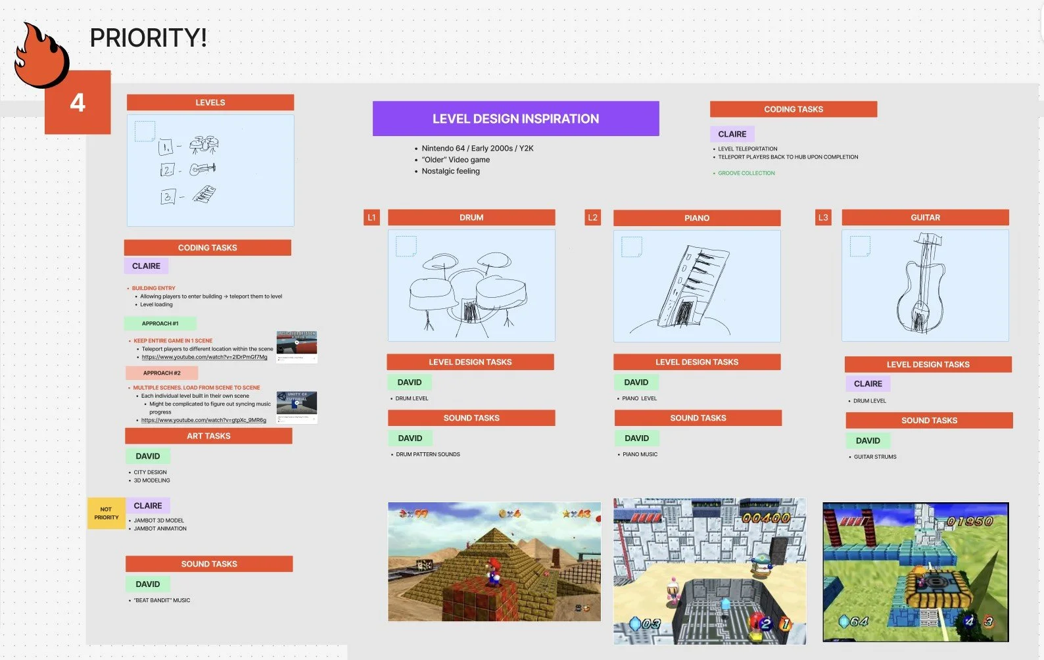Select LEVEL DESIGN TASKS header under the guitar sketch
Viewport: 1044px width, 660px height.
pyautogui.click(x=928, y=365)
